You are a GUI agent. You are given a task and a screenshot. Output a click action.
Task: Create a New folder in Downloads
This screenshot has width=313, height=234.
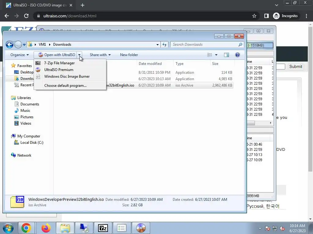tap(129, 55)
